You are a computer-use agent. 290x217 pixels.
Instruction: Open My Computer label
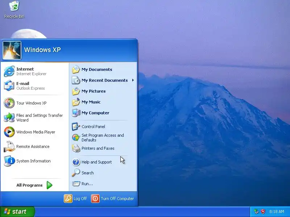(x=95, y=113)
